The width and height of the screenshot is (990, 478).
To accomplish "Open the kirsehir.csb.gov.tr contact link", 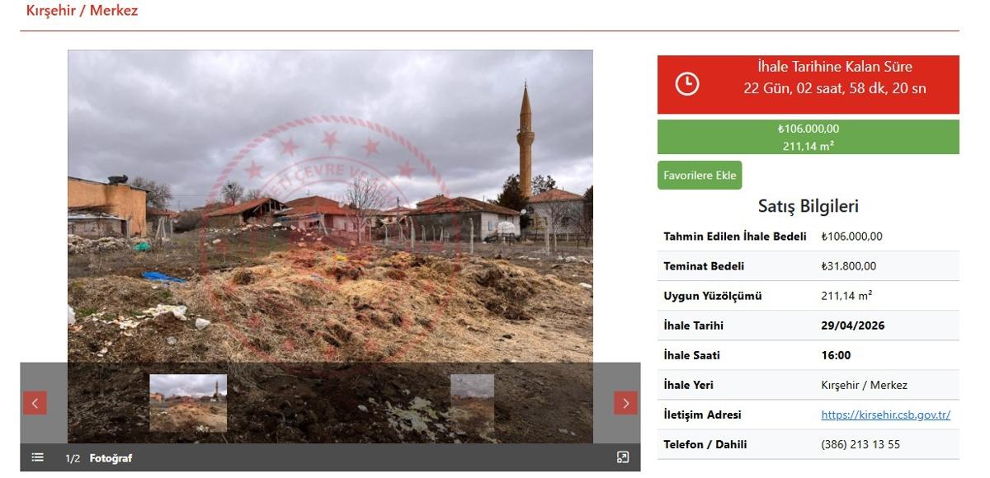I will tap(885, 415).
